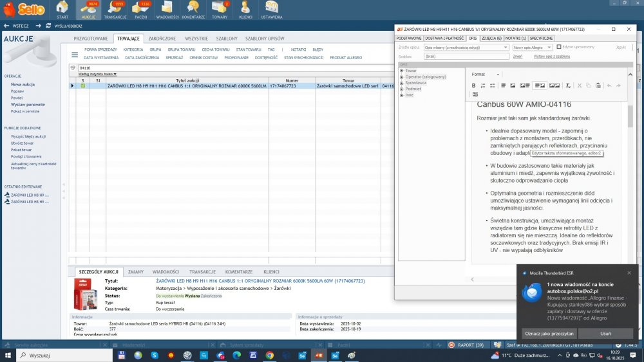Open the Klienci module icon
644x362 pixels.
click(x=245, y=10)
